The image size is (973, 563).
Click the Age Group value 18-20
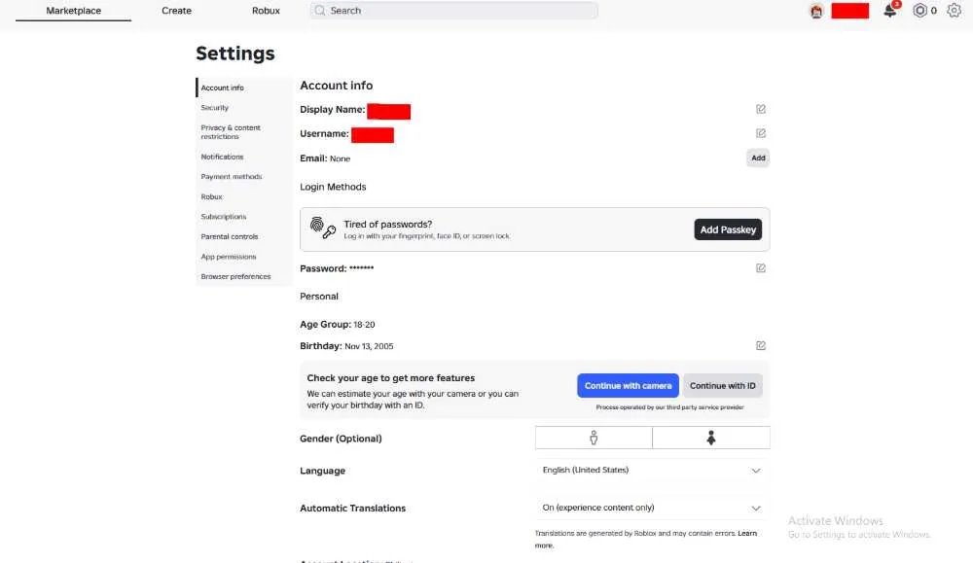[x=364, y=325]
